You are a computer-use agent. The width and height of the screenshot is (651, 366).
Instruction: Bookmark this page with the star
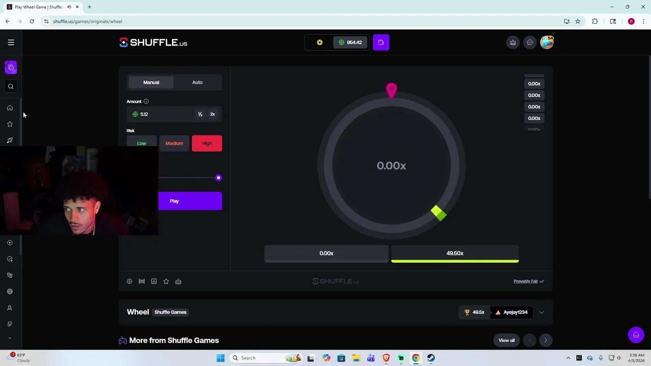pyautogui.click(x=578, y=21)
